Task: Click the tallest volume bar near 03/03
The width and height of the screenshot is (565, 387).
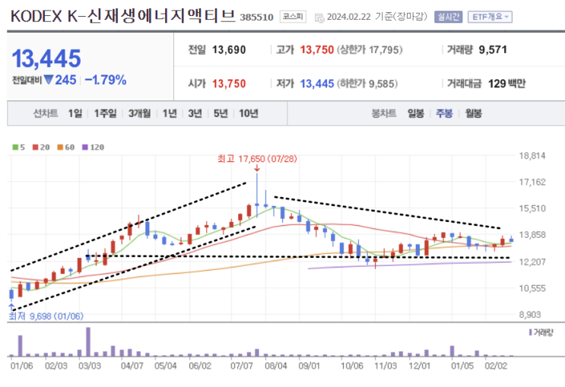Action: 88,341
